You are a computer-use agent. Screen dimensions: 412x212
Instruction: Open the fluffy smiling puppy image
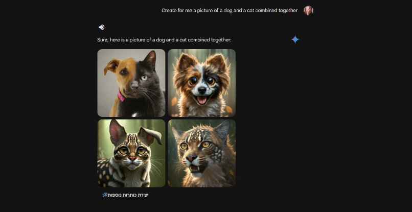[201, 83]
